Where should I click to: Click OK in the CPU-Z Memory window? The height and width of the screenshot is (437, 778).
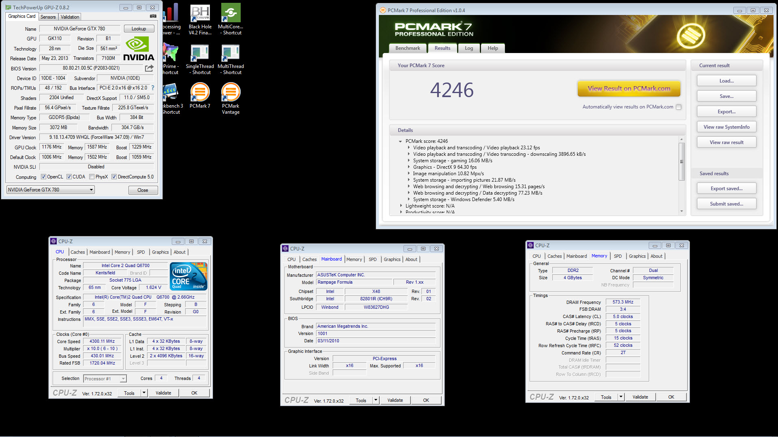click(671, 397)
